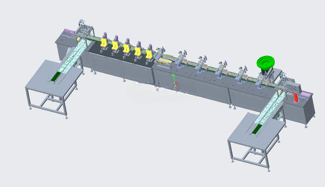Viewport: 325px width, 187px height.
Task: Click the red cylinder on right cabinet
Action: click(295, 98)
